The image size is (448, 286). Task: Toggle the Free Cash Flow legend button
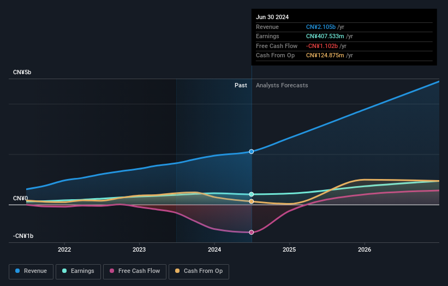[135, 271]
